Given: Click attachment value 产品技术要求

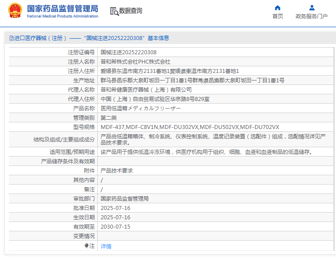Looking at the screenshot, I should click(116, 171).
